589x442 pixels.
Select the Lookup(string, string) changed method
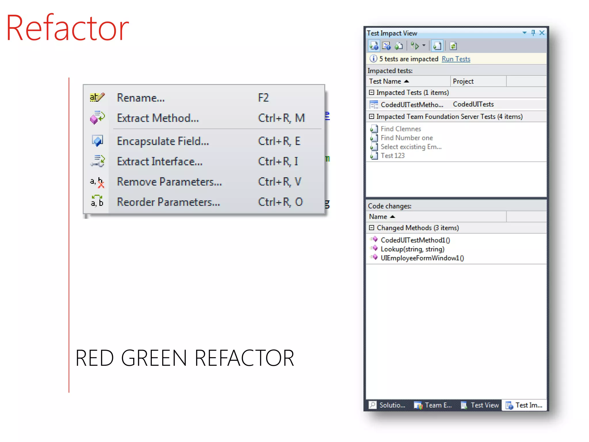pyautogui.click(x=412, y=249)
